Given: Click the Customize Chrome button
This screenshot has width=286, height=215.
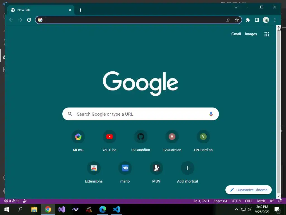Looking at the screenshot, I should pyautogui.click(x=248, y=190).
